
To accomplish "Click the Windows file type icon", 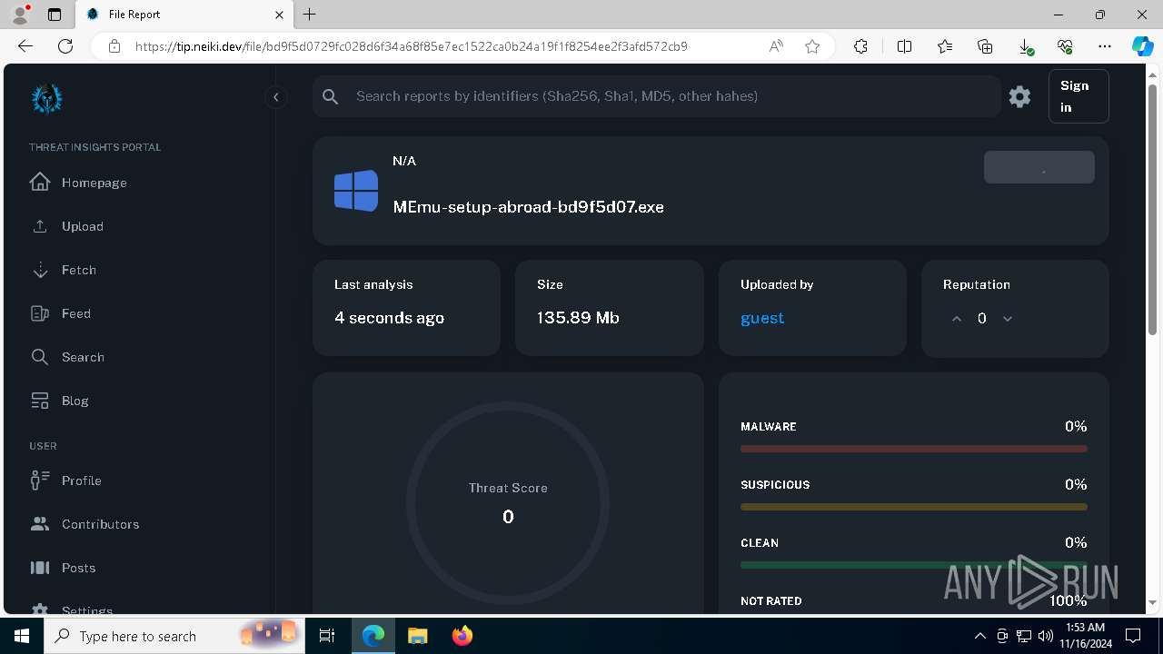I will (356, 191).
